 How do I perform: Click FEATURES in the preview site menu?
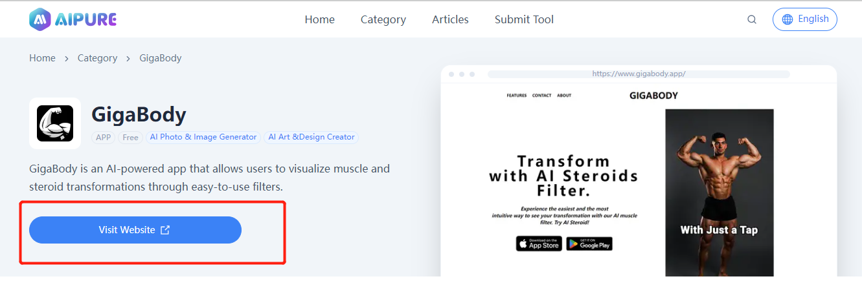coord(517,96)
